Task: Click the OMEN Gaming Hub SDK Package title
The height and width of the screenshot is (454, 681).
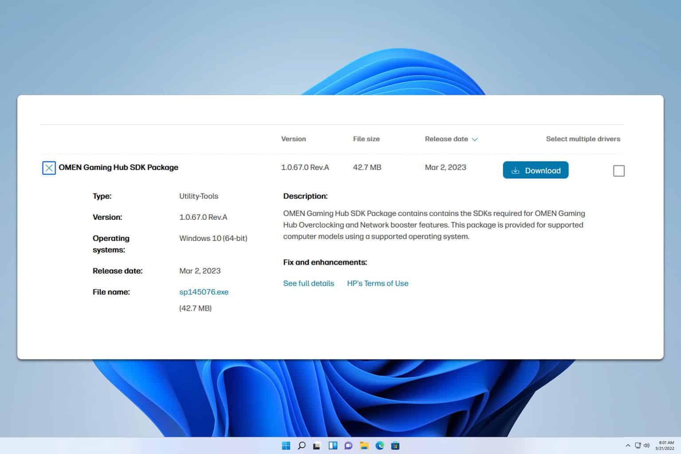Action: [118, 167]
